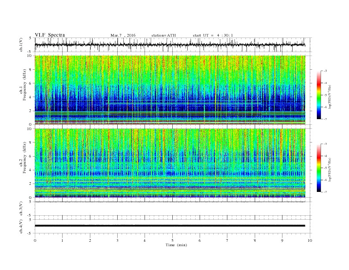Click the final "10" time axis tick label

point(310,240)
